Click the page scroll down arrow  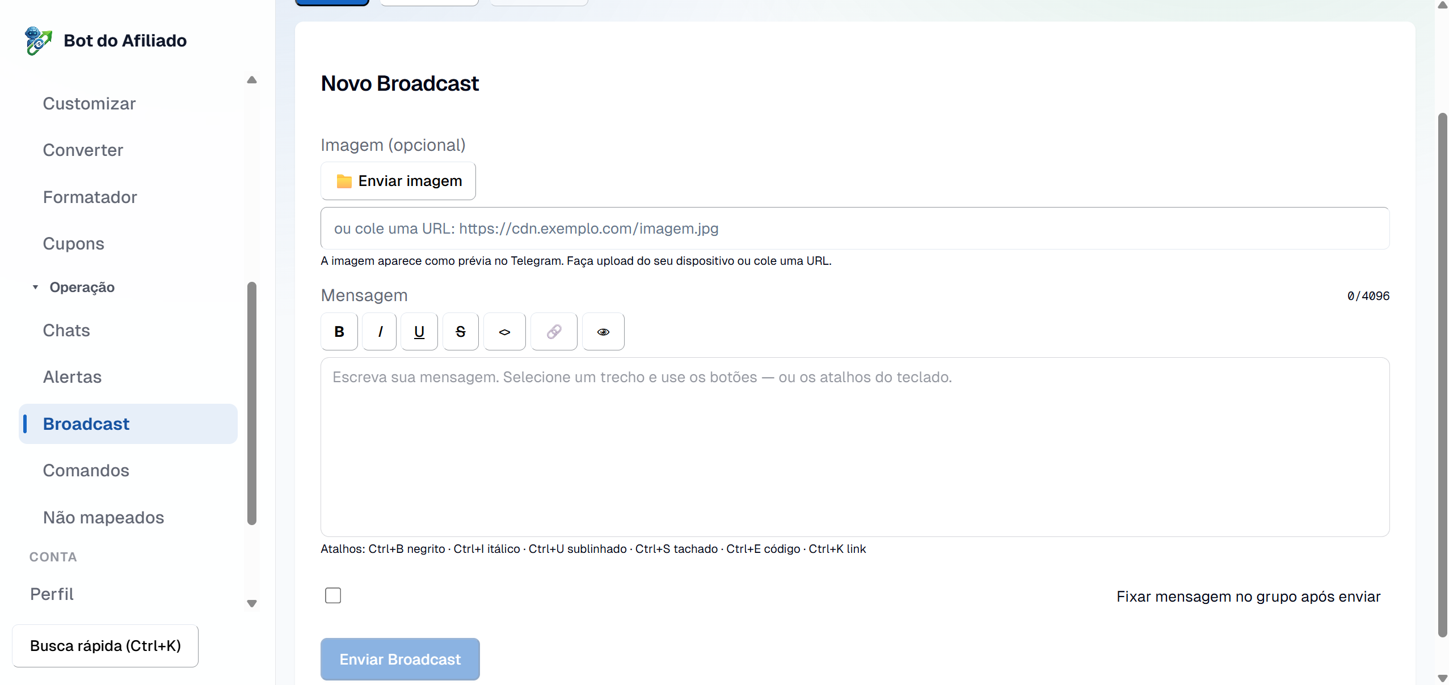pyautogui.click(x=1442, y=678)
